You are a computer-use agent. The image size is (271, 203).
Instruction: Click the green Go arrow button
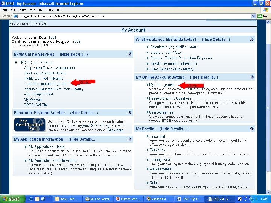pos(260,16)
